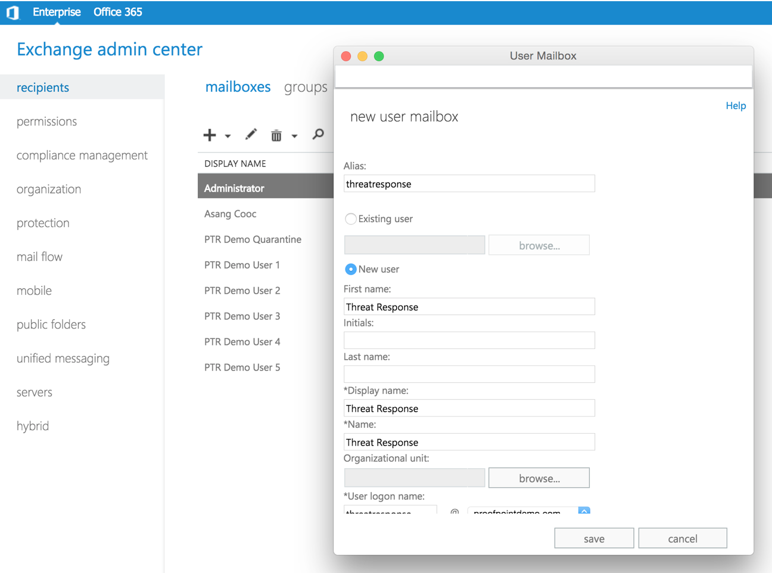Click the edit pencil icon

coord(251,135)
